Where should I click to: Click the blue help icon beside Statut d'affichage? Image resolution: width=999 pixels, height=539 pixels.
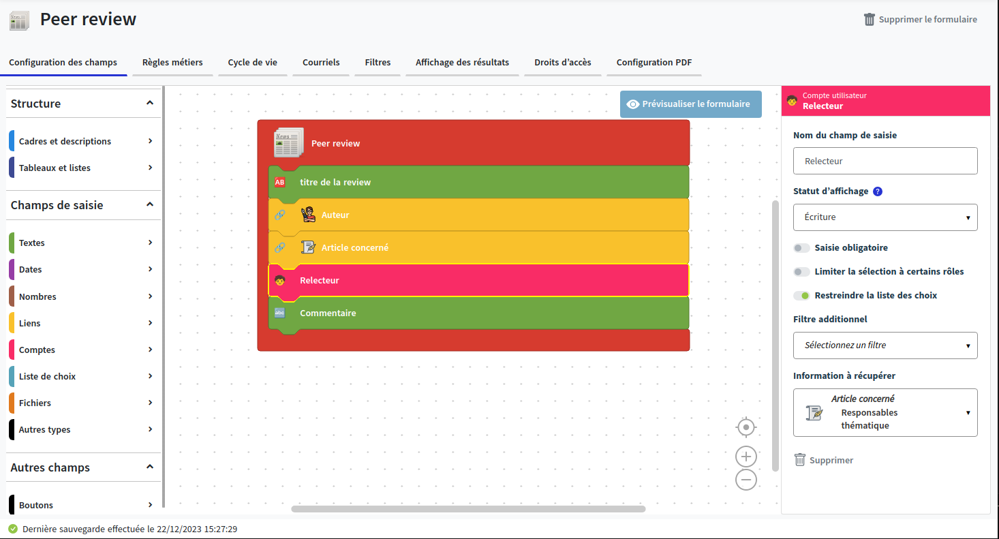(x=878, y=191)
